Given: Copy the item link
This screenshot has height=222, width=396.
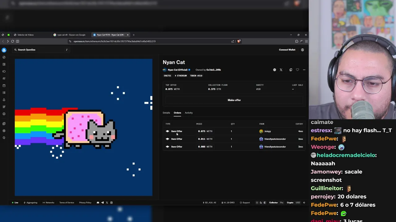Looking at the screenshot, I should pyautogui.click(x=291, y=70).
